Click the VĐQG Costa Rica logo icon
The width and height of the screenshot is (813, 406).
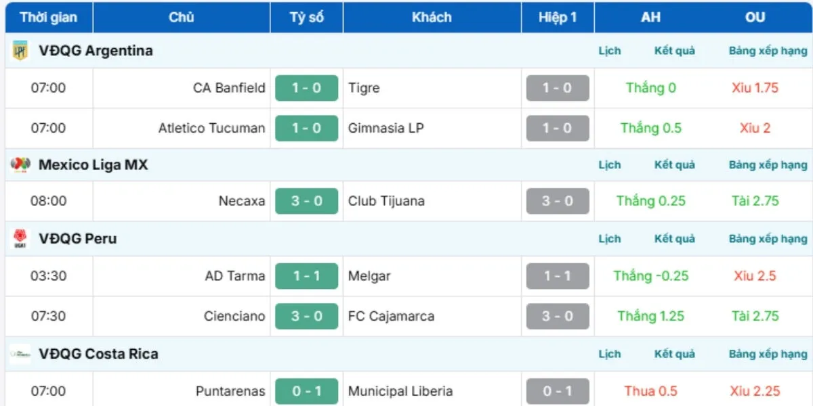pyautogui.click(x=20, y=354)
